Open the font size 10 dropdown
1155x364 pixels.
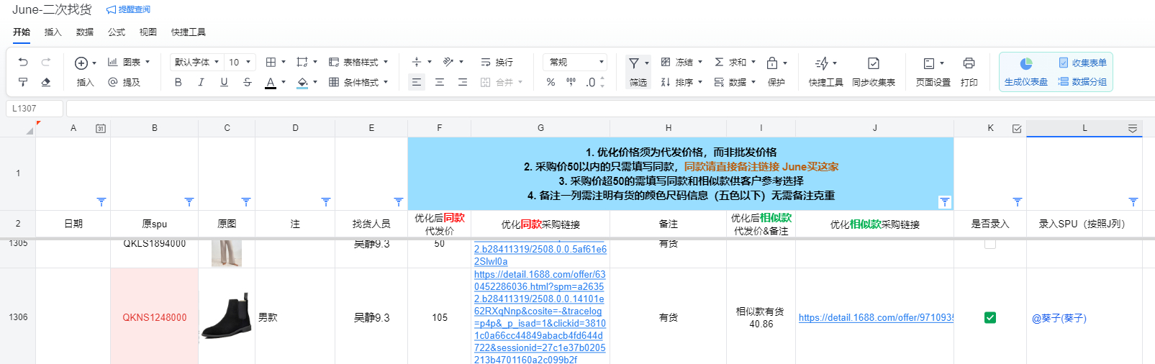coord(240,62)
